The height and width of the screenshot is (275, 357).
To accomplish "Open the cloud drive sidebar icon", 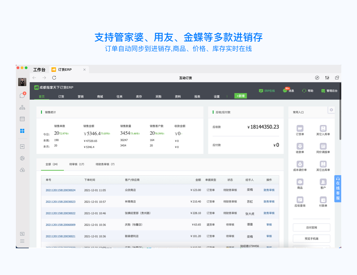I will (x=22, y=170).
